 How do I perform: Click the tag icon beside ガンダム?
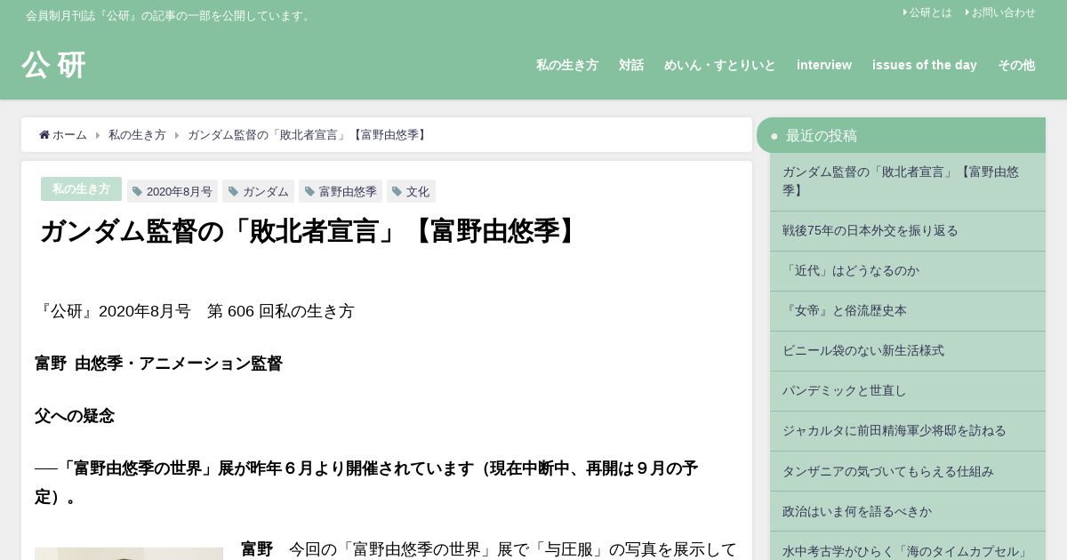234,192
